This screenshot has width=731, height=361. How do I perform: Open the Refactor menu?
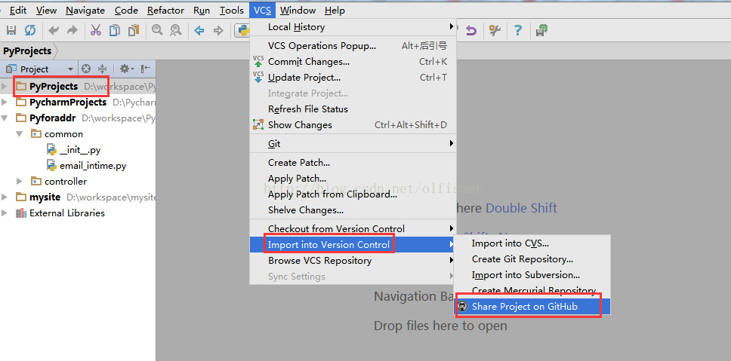point(165,11)
